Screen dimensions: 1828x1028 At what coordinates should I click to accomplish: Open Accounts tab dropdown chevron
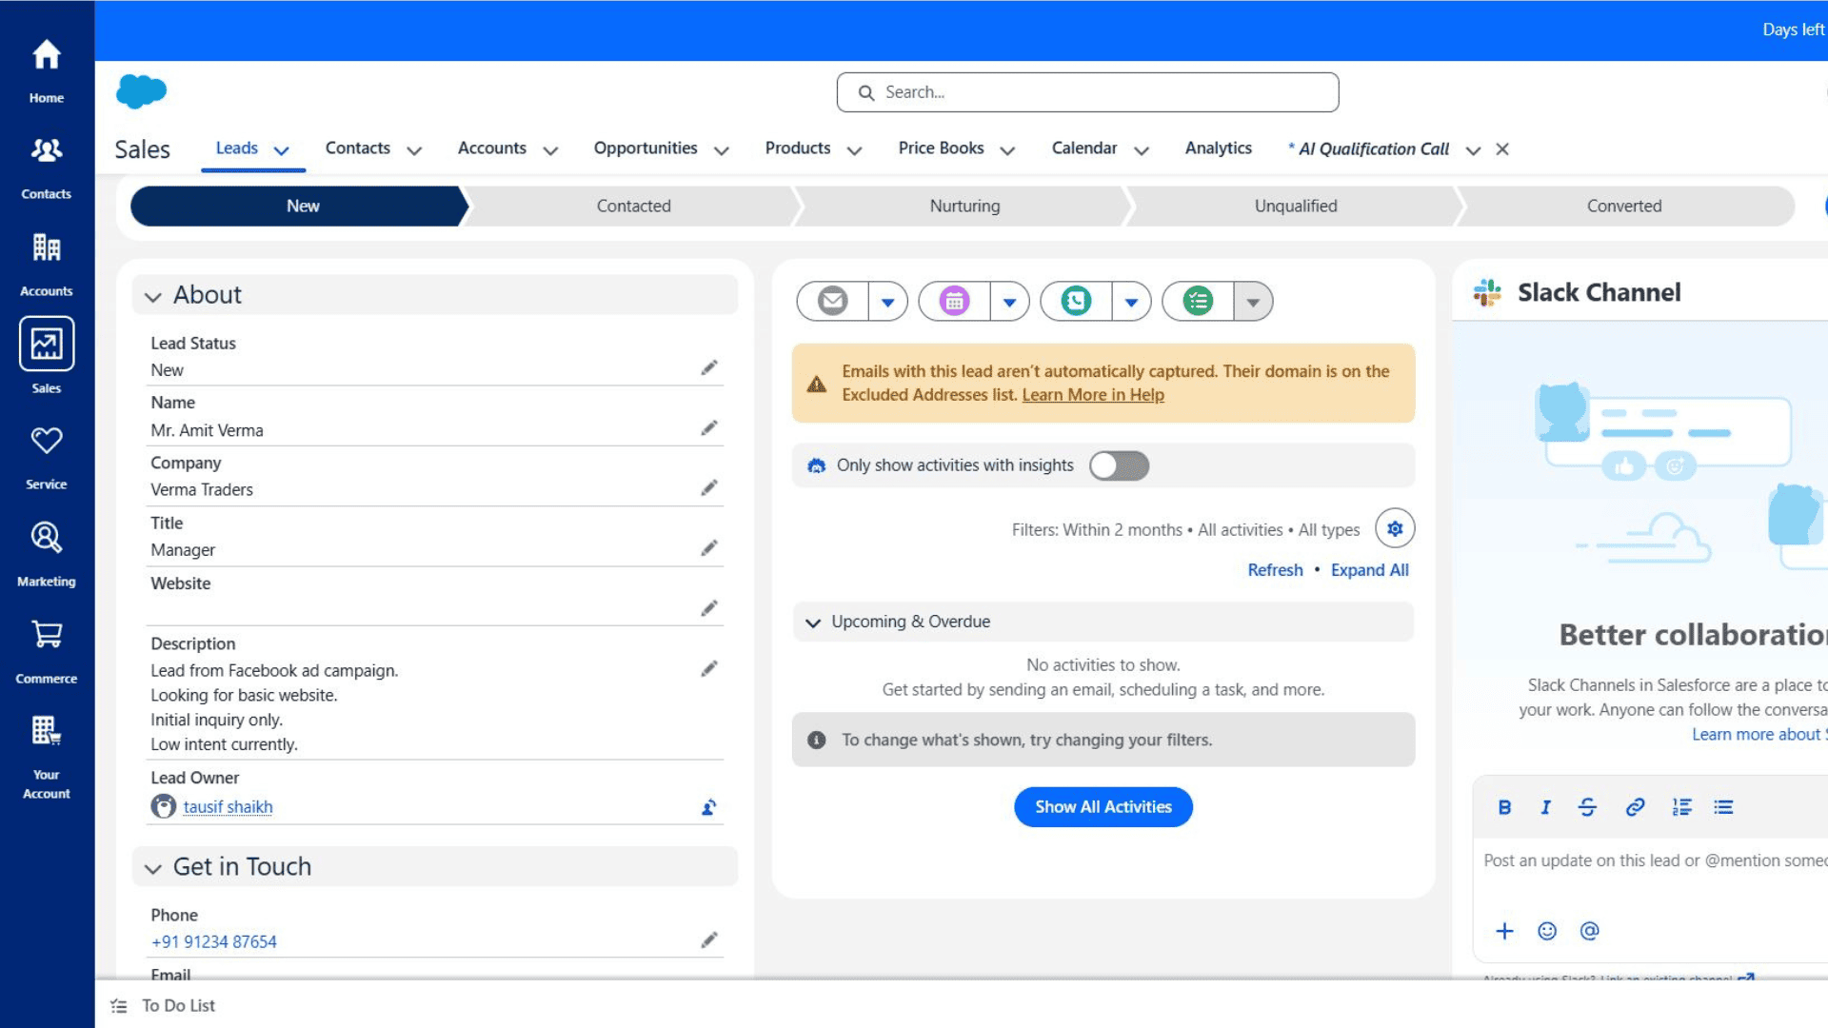pos(550,150)
